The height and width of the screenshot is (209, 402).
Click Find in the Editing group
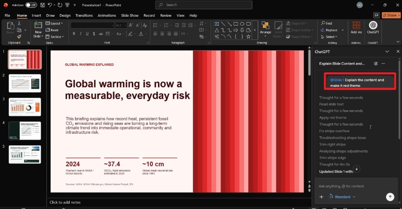(326, 23)
